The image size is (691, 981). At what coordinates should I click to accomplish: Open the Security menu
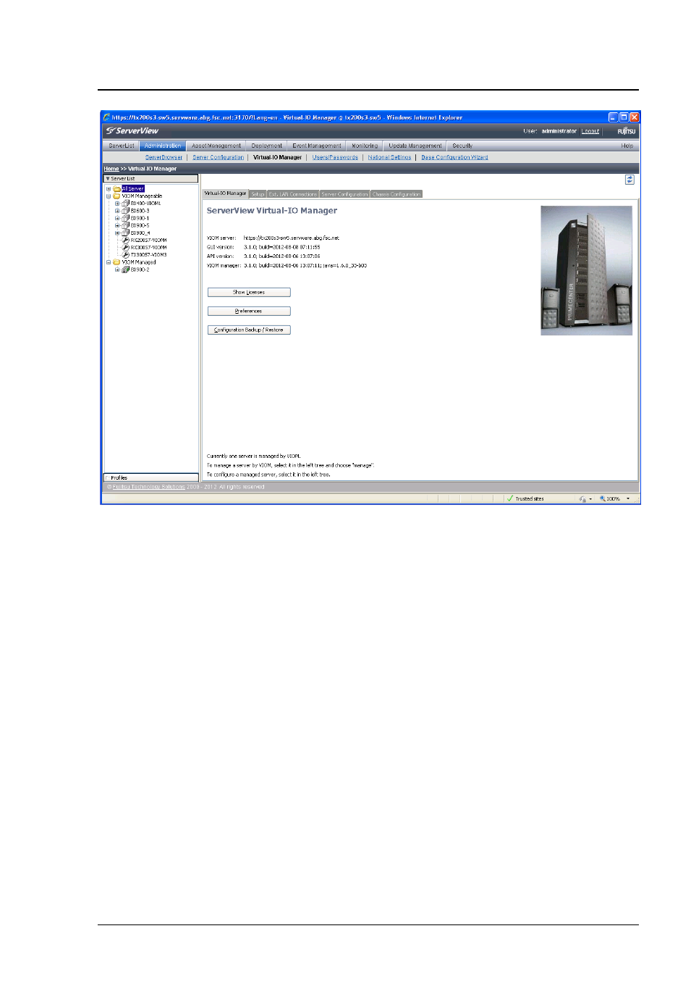[462, 146]
